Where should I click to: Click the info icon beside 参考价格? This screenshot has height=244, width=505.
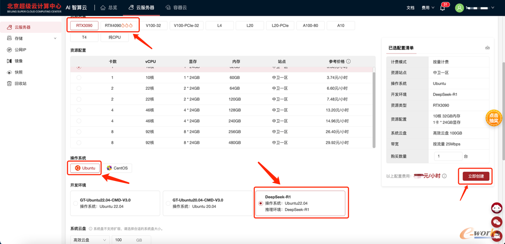click(x=349, y=61)
